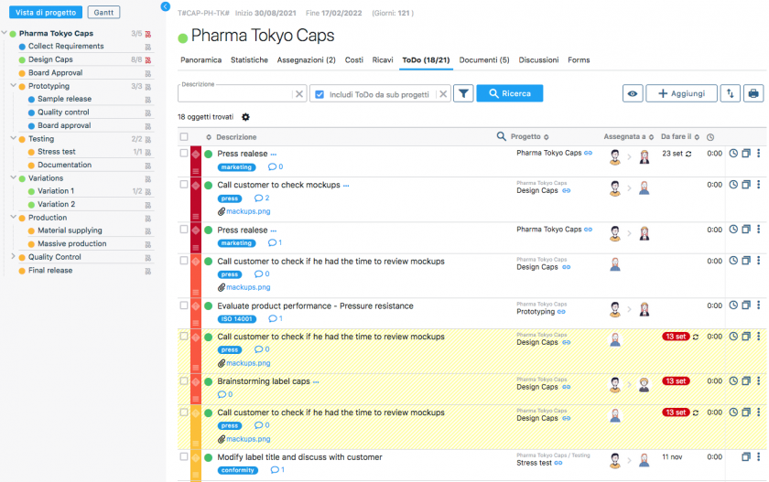Click clock timer icon on Brainstorming label caps row
Screen dimensions: 769x482
click(x=733, y=381)
